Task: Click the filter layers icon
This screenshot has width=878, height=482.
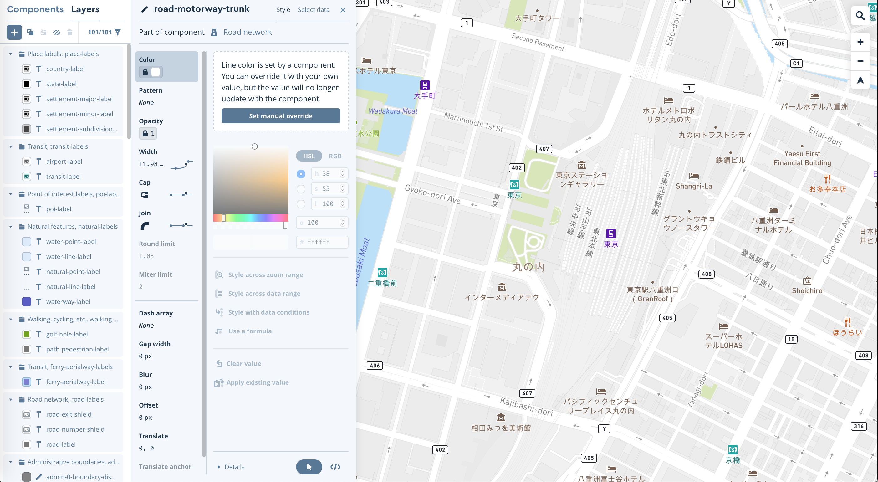Action: [118, 32]
